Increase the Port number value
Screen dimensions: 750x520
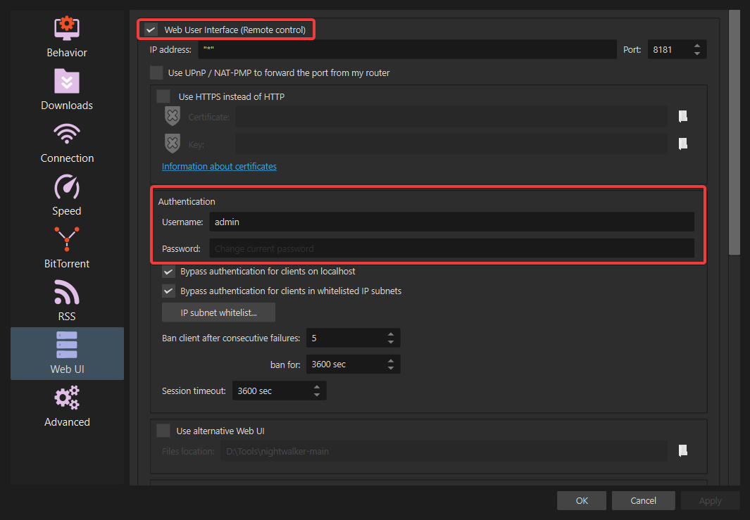[x=697, y=46]
